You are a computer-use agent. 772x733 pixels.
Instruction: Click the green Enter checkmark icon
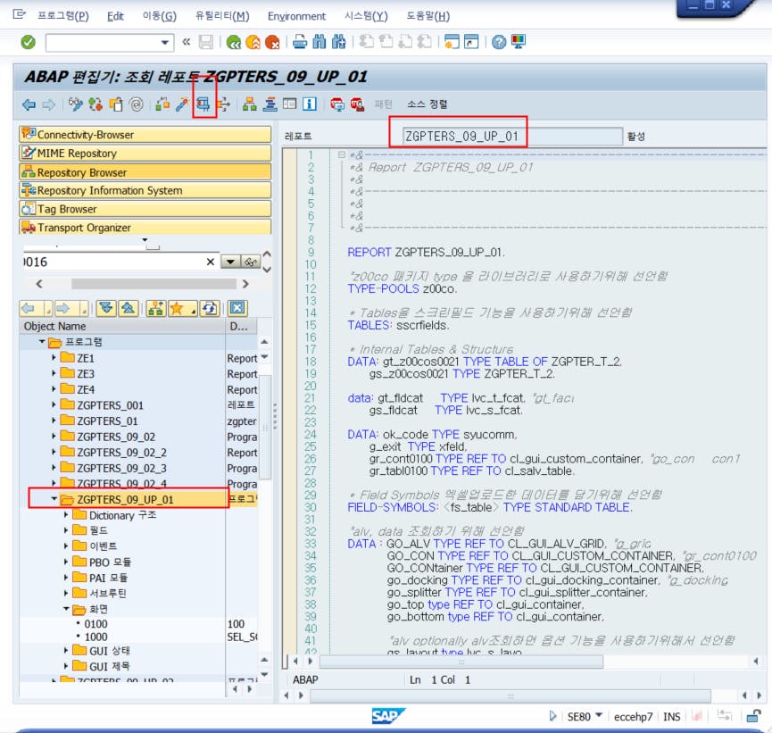click(28, 42)
